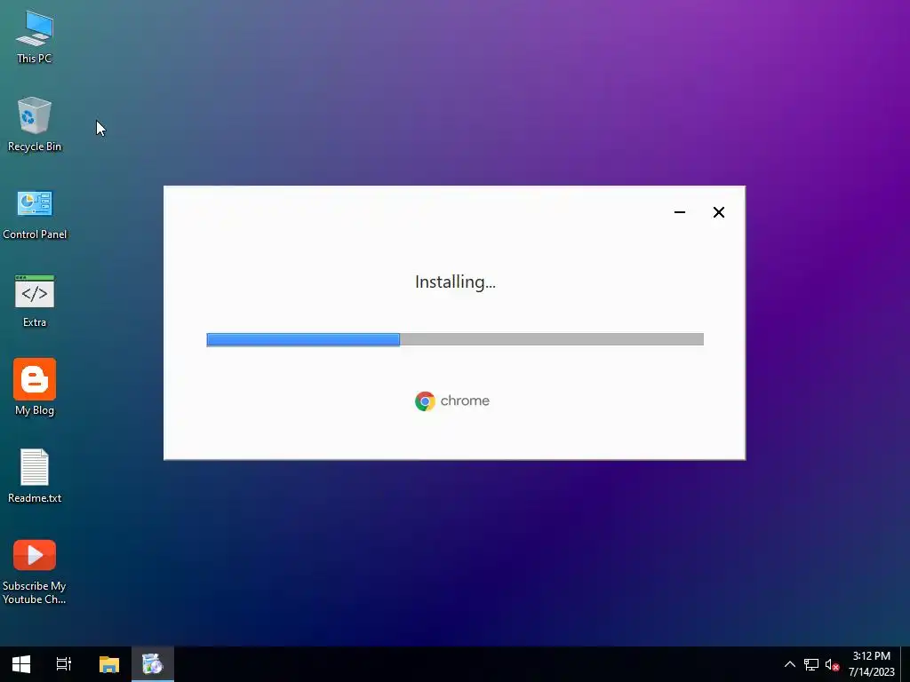Open the This PC desktop icon
This screenshot has width=910, height=682.
35,37
